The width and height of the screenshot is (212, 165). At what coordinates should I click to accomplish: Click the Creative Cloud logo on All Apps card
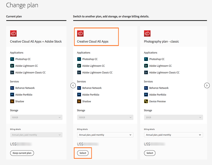[x=80, y=33]
